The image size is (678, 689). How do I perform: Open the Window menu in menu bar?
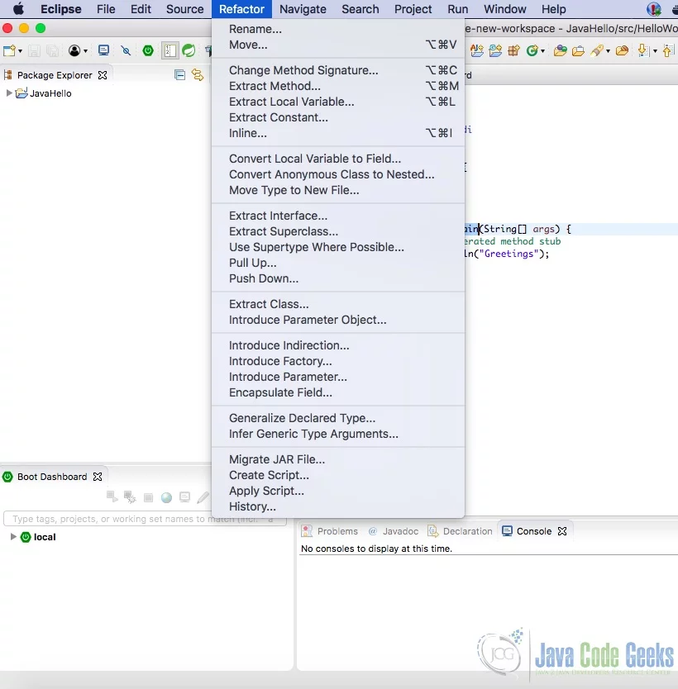(x=504, y=9)
